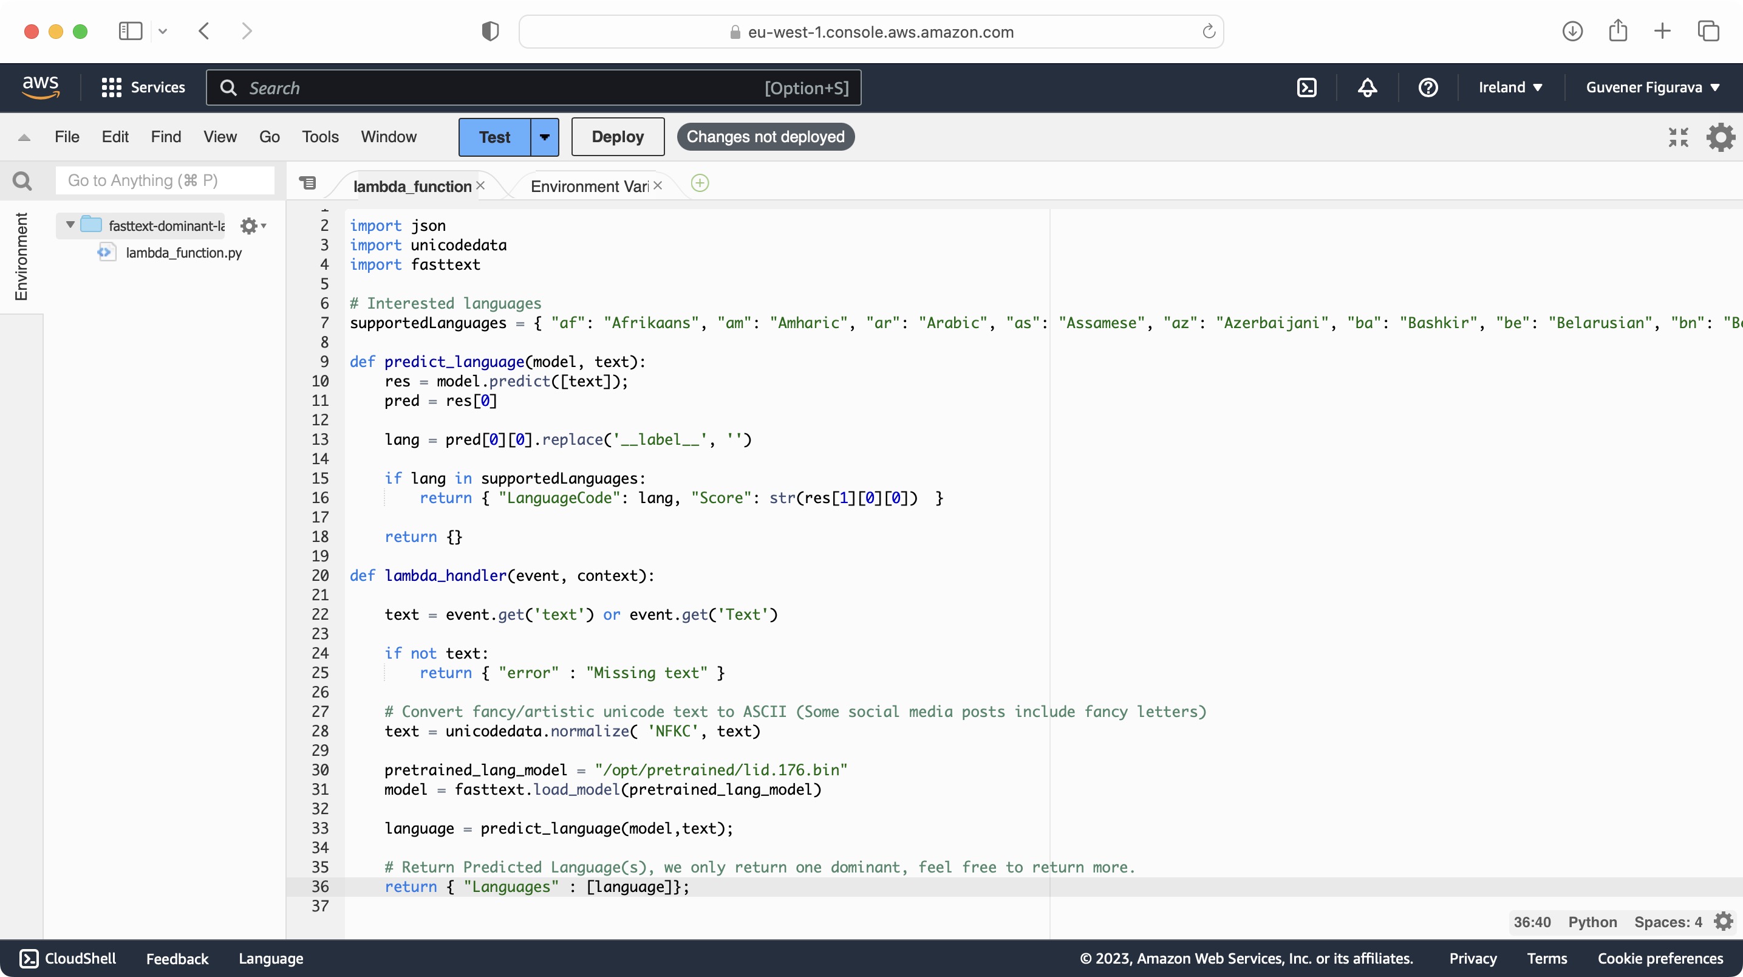Expand the Guvener Figurava account menu
The height and width of the screenshot is (977, 1743).
(x=1652, y=87)
